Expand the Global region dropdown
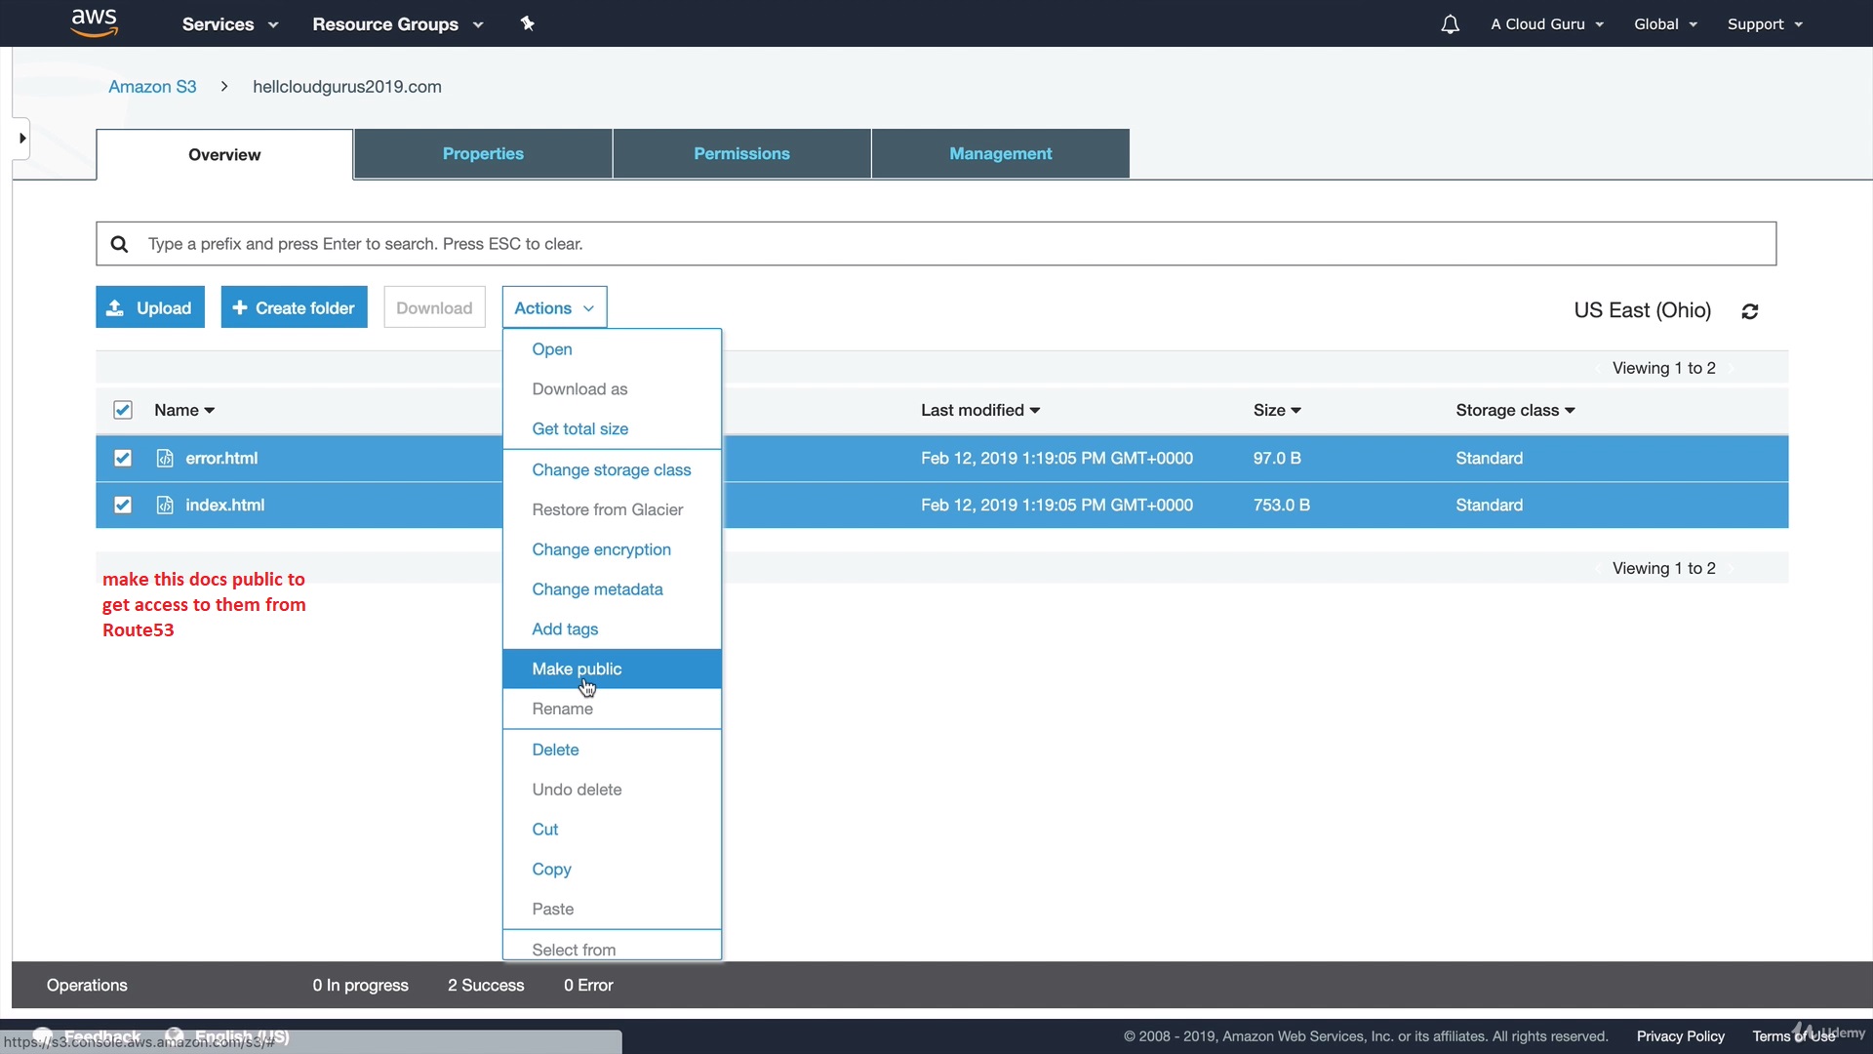Image resolution: width=1873 pixels, height=1054 pixels. (x=1666, y=23)
